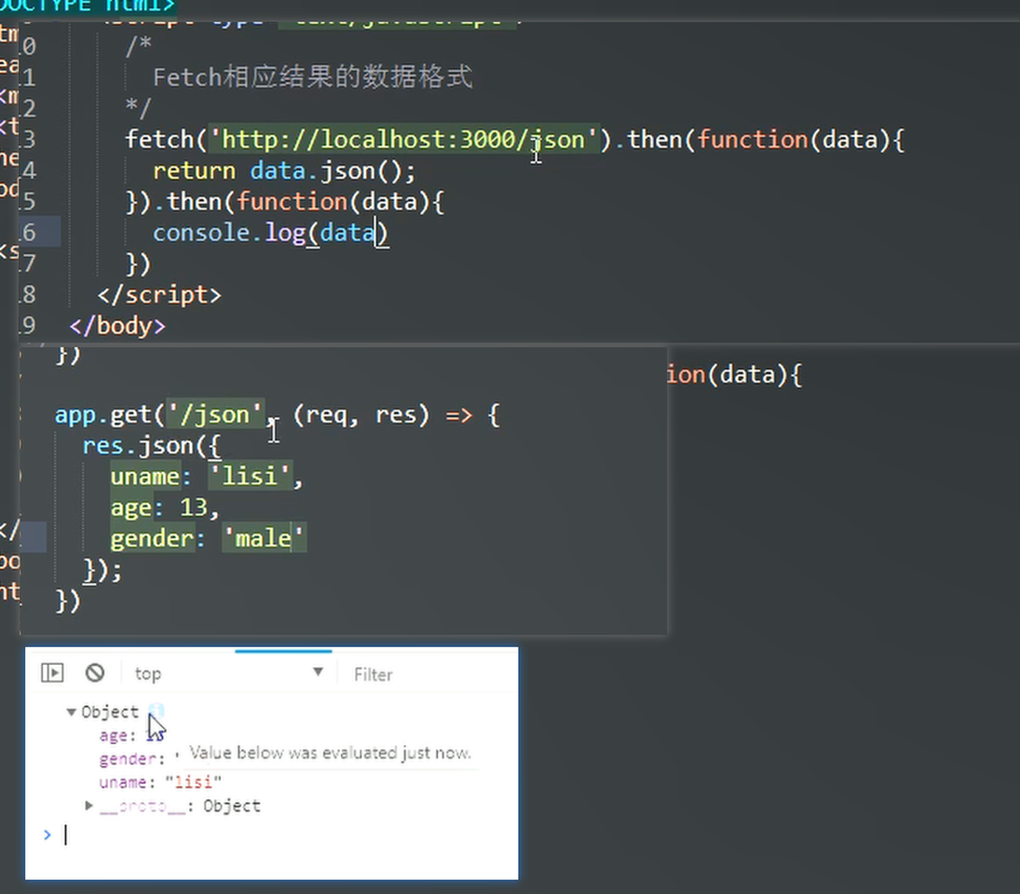
Task: Toggle the console sidebar panel icon
Action: (x=52, y=672)
